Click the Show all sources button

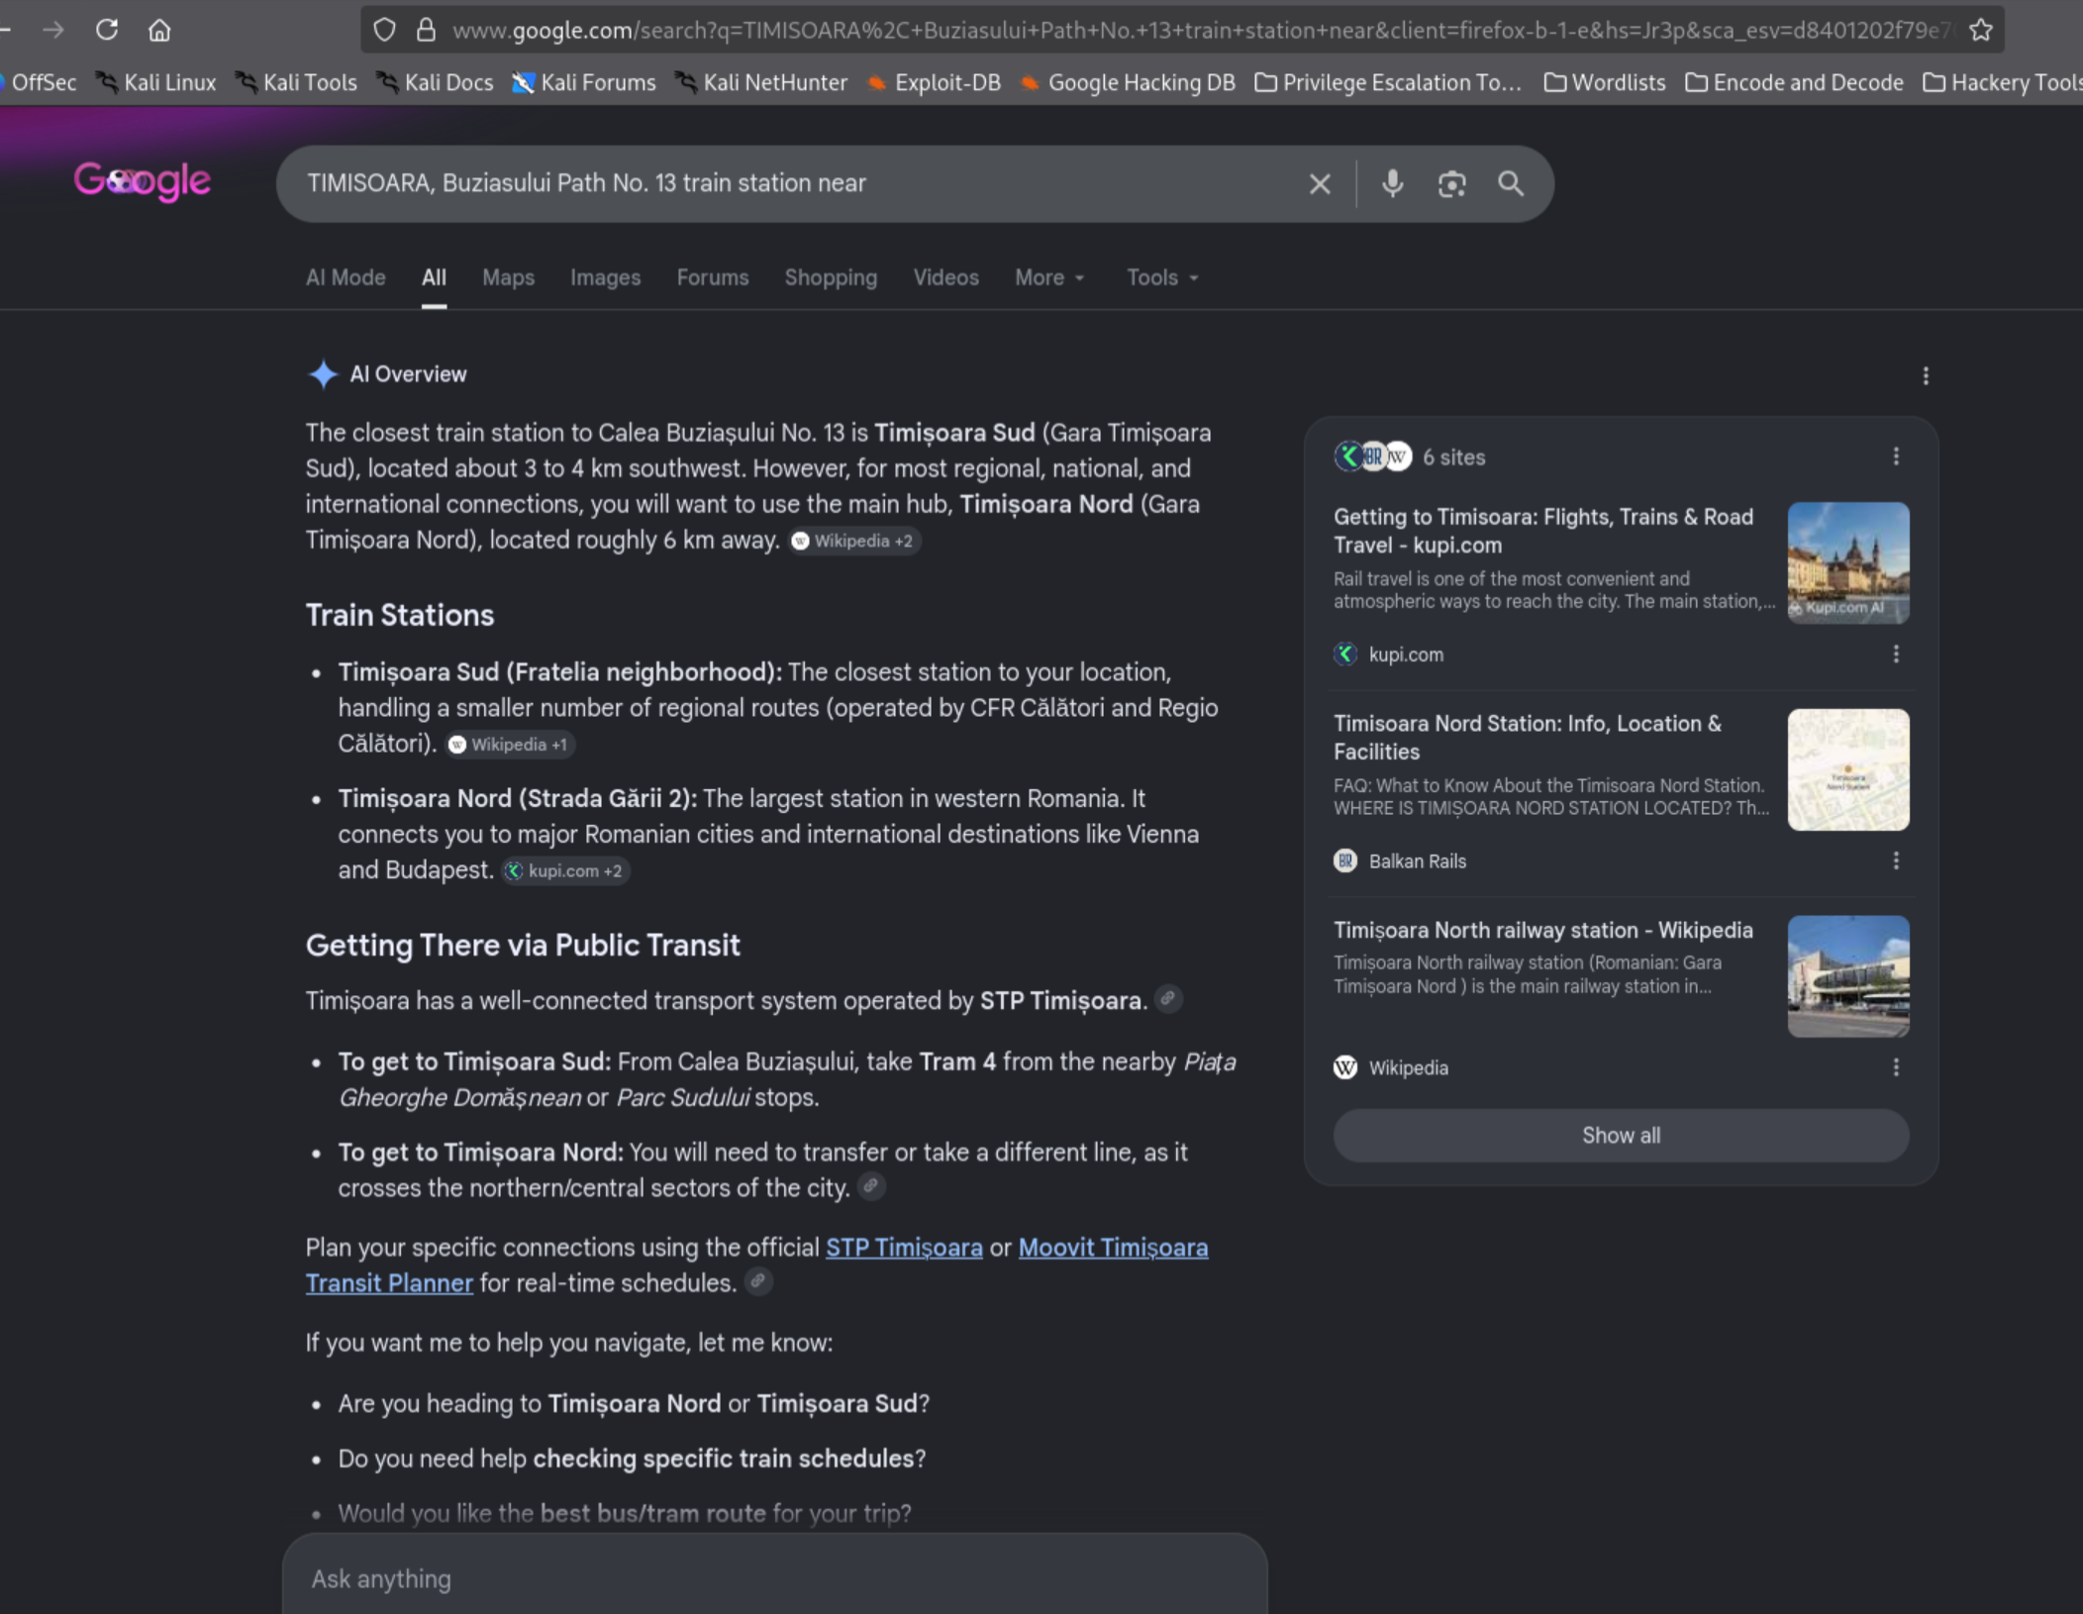pos(1621,1135)
